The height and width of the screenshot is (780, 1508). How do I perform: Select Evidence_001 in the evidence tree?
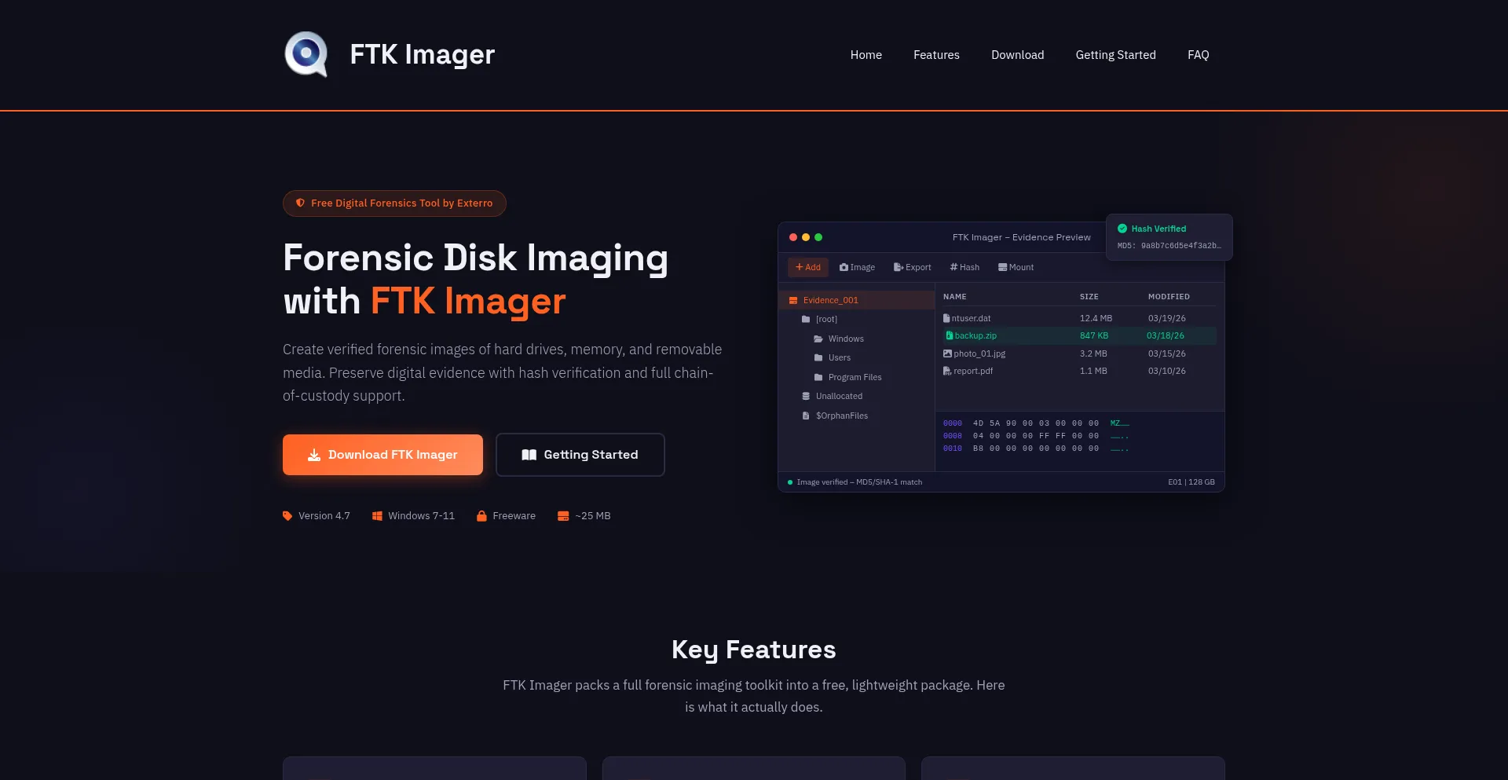(x=856, y=300)
